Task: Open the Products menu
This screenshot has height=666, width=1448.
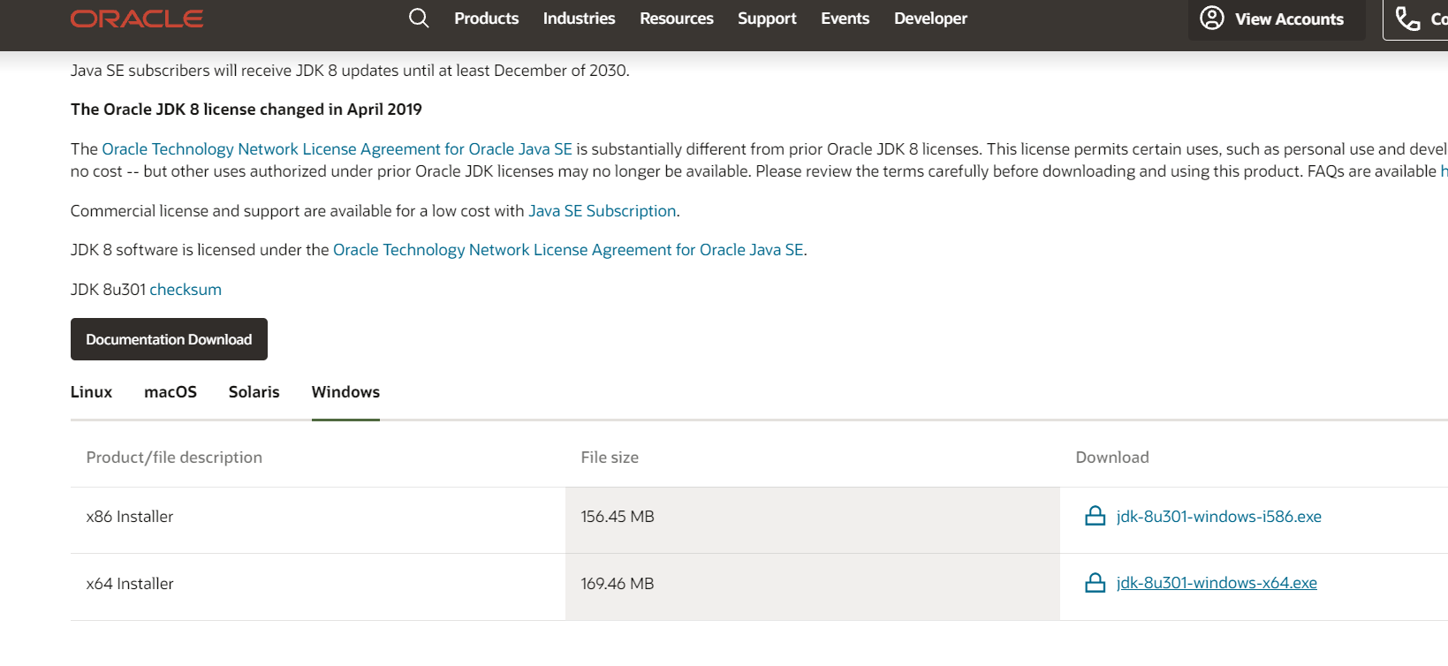Action: pyautogui.click(x=487, y=19)
